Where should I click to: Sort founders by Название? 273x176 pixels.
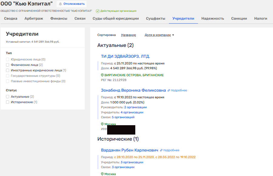click(x=128, y=35)
